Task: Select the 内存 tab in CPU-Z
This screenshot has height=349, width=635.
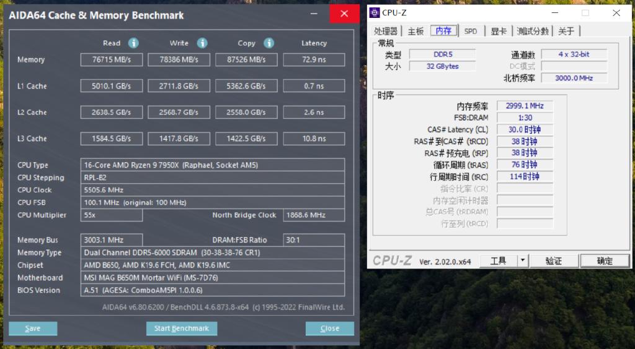Action: click(x=444, y=31)
